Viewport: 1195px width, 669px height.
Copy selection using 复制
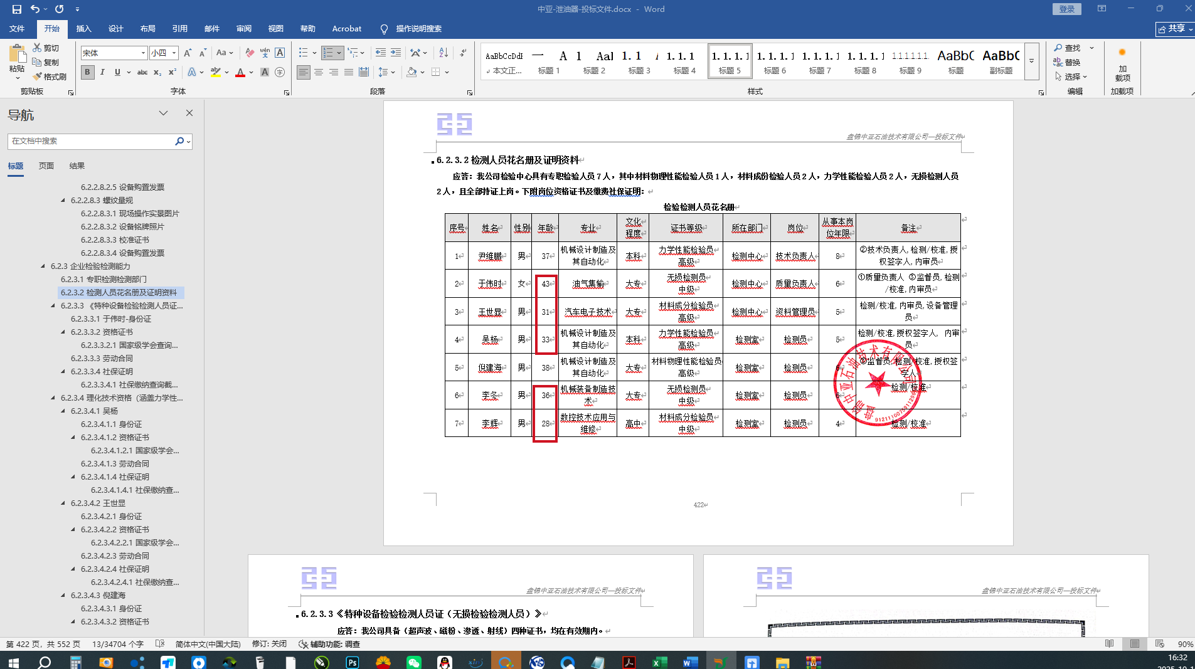click(46, 62)
